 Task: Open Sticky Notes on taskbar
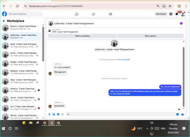[24, 123]
